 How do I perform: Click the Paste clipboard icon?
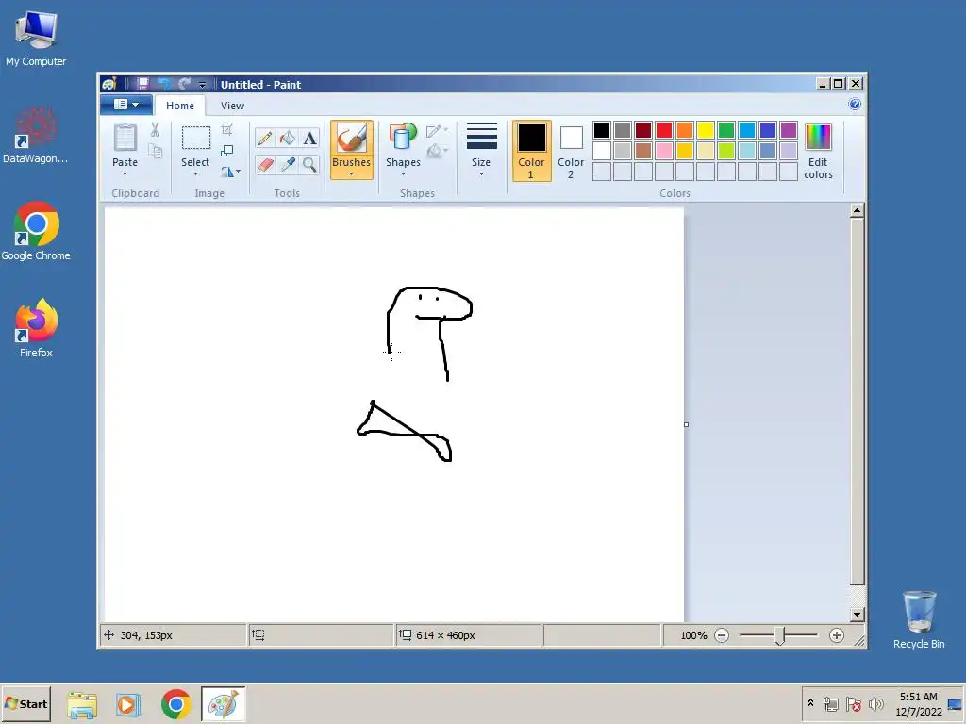tap(125, 138)
